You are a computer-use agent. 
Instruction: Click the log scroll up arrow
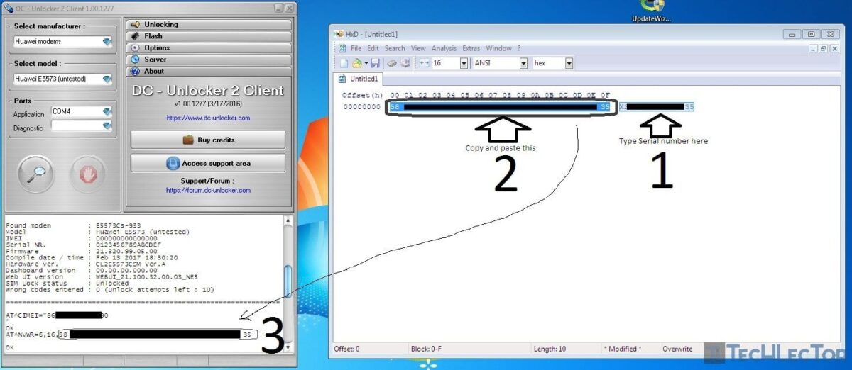[x=288, y=220]
